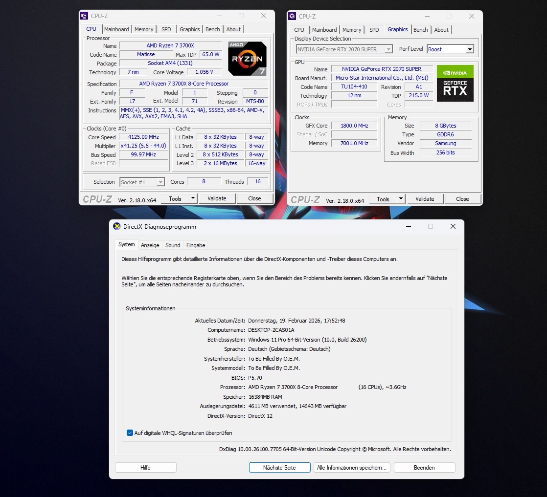Click the Nächste Seite button

point(279,468)
